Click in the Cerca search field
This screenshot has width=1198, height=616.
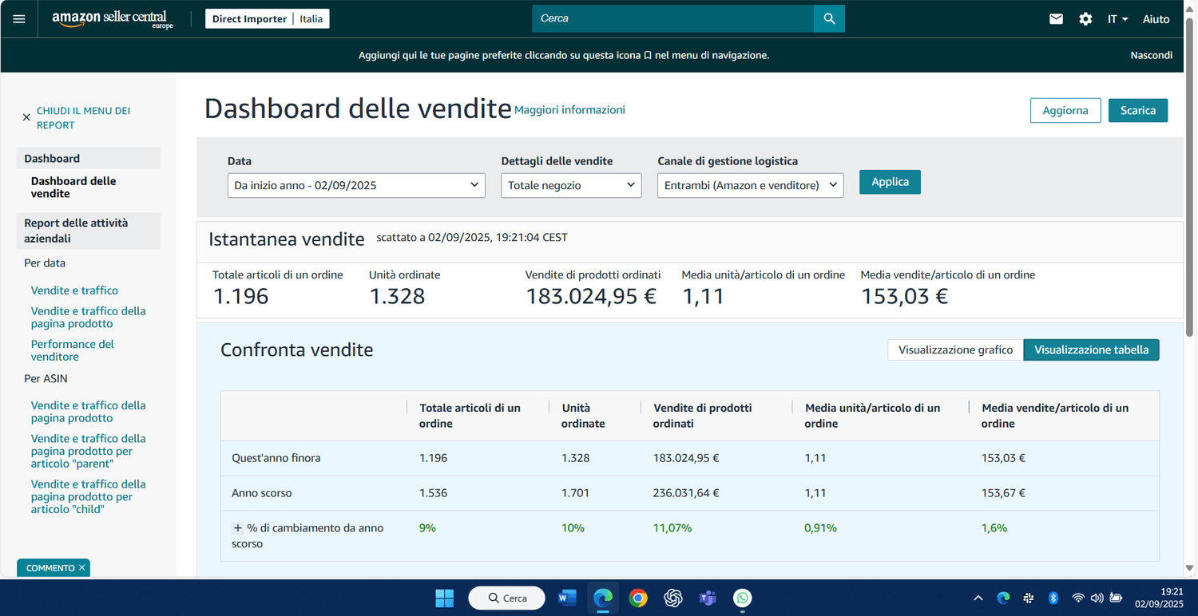[672, 18]
